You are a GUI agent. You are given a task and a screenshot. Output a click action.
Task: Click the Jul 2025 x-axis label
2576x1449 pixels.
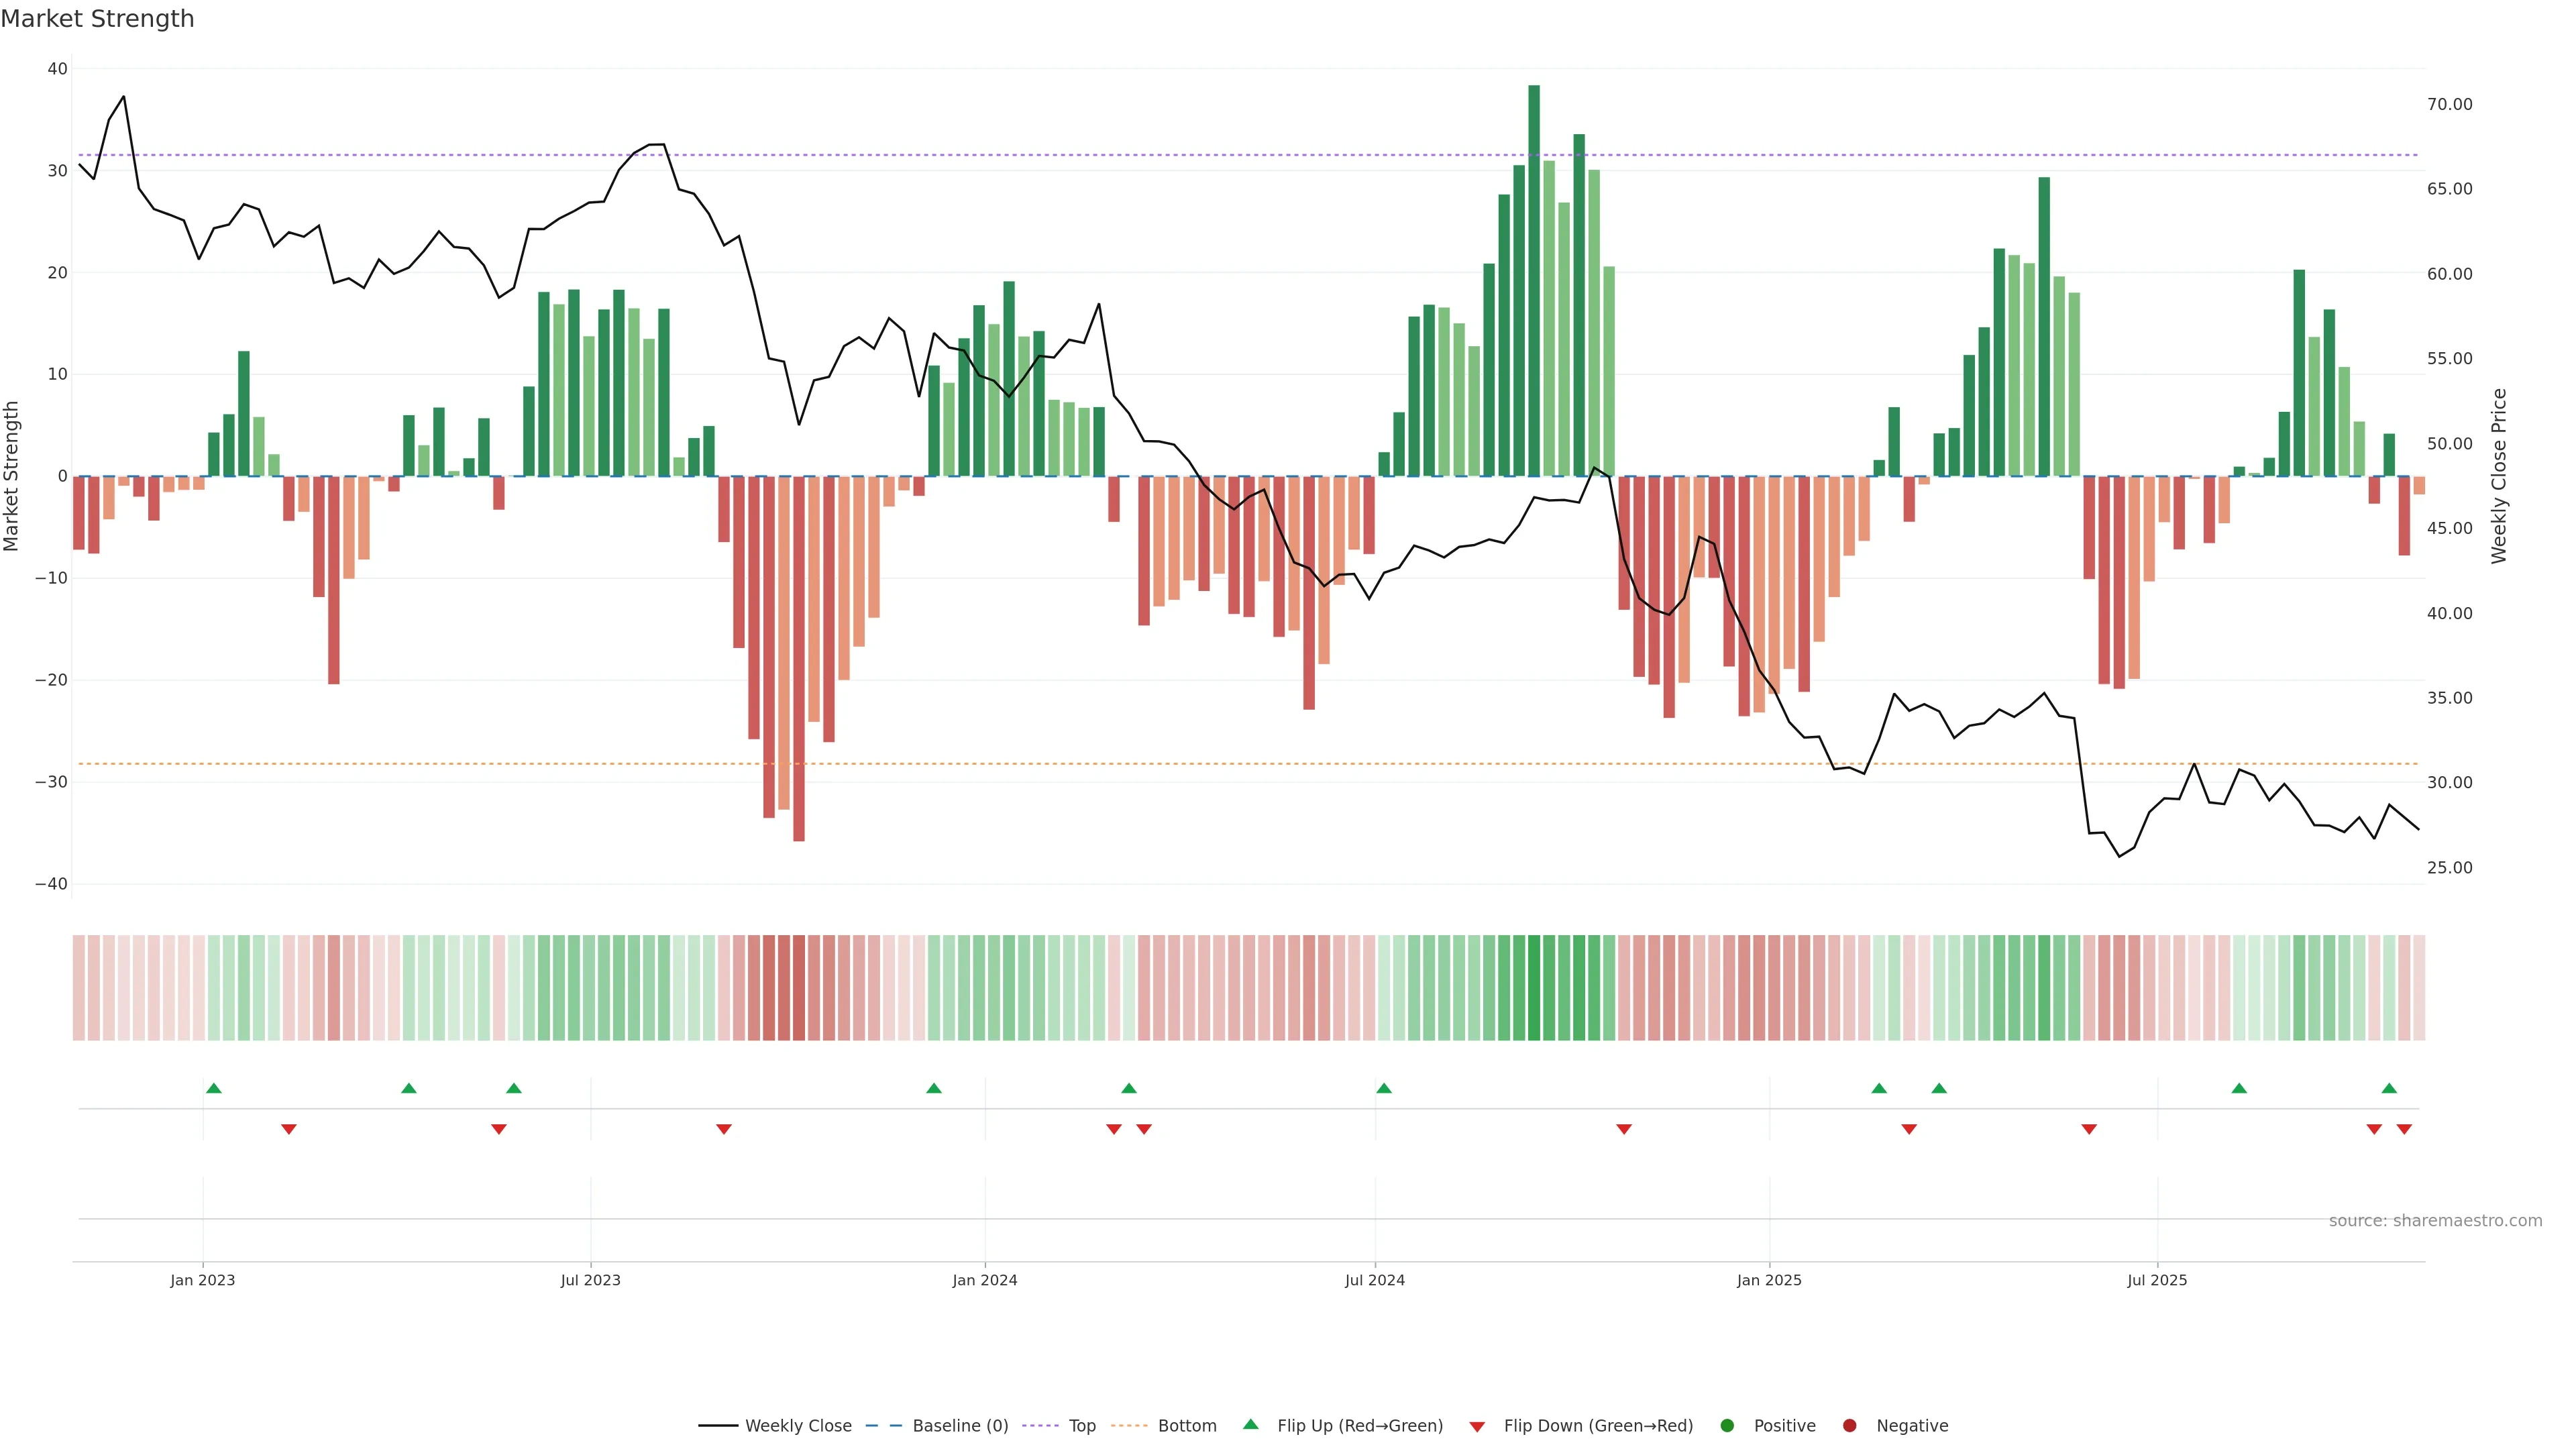2157,1280
